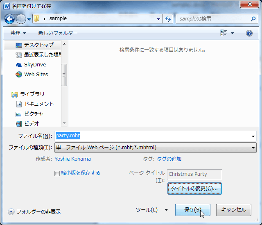
Task: Click the SkyDrive cloud icon
Action: click(19, 65)
